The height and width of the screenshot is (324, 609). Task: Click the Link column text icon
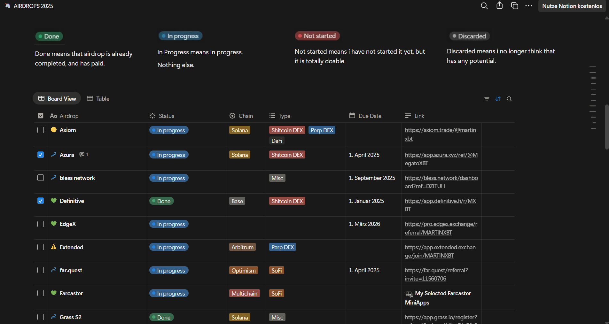click(408, 116)
